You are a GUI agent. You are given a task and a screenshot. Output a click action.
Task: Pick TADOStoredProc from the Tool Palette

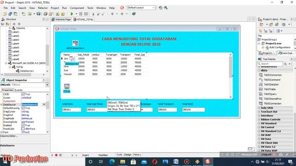(x=272, y=99)
